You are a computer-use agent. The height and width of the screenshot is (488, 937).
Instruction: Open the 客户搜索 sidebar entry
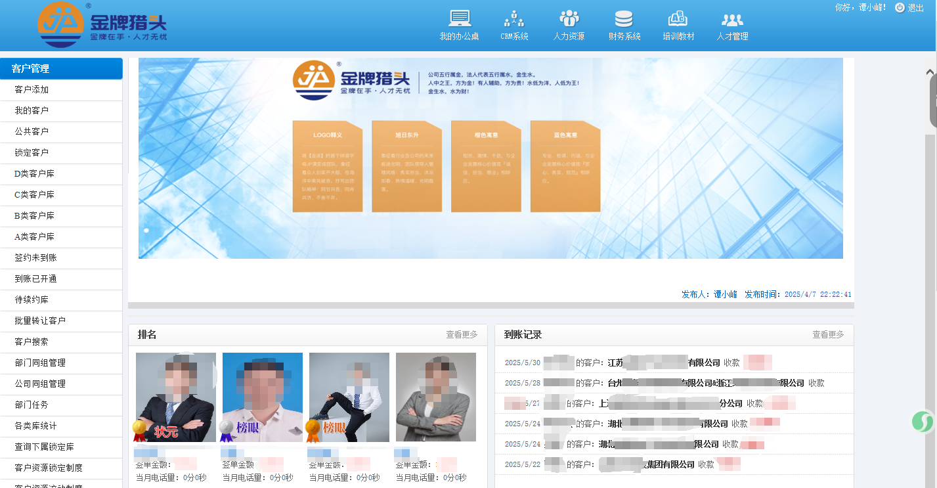32,342
